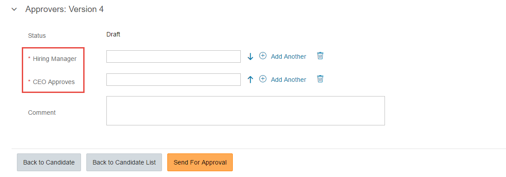Screen dimensions: 506x177
Task: Click the orange Send For Approval button
Action: 200,162
